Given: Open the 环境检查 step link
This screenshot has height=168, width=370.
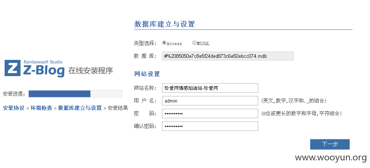Looking at the screenshot, I should pos(41,108).
